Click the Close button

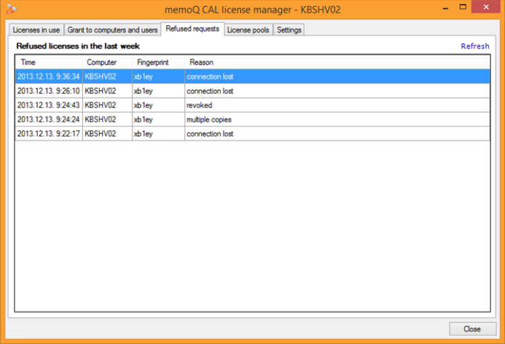pyautogui.click(x=473, y=329)
